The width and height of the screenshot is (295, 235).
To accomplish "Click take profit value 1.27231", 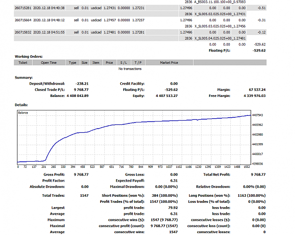I will [x=138, y=8].
